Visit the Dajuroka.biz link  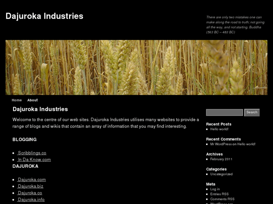click(x=30, y=186)
